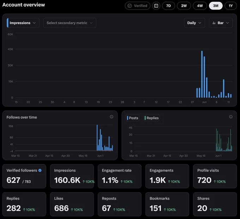Click the Bookmarks stat card

coord(167,204)
